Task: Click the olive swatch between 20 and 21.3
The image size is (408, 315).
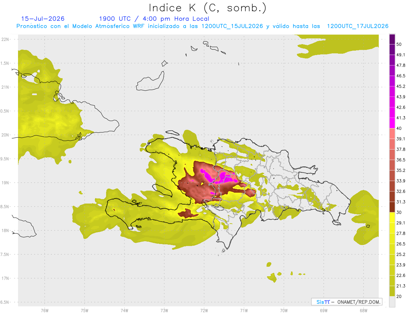Action: coord(392,291)
